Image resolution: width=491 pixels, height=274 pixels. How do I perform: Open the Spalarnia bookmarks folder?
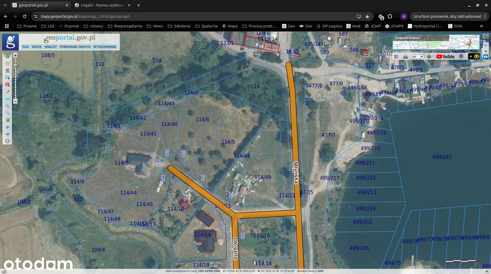pos(206,26)
